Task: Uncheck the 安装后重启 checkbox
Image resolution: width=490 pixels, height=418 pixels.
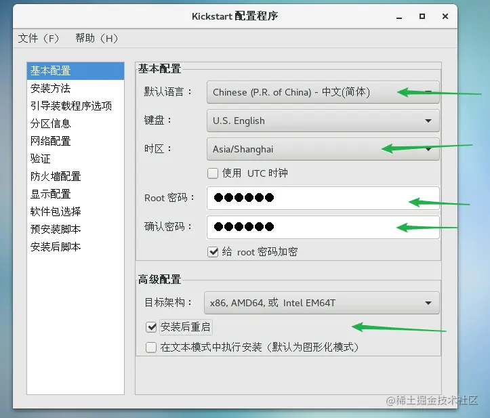Action: pyautogui.click(x=151, y=327)
